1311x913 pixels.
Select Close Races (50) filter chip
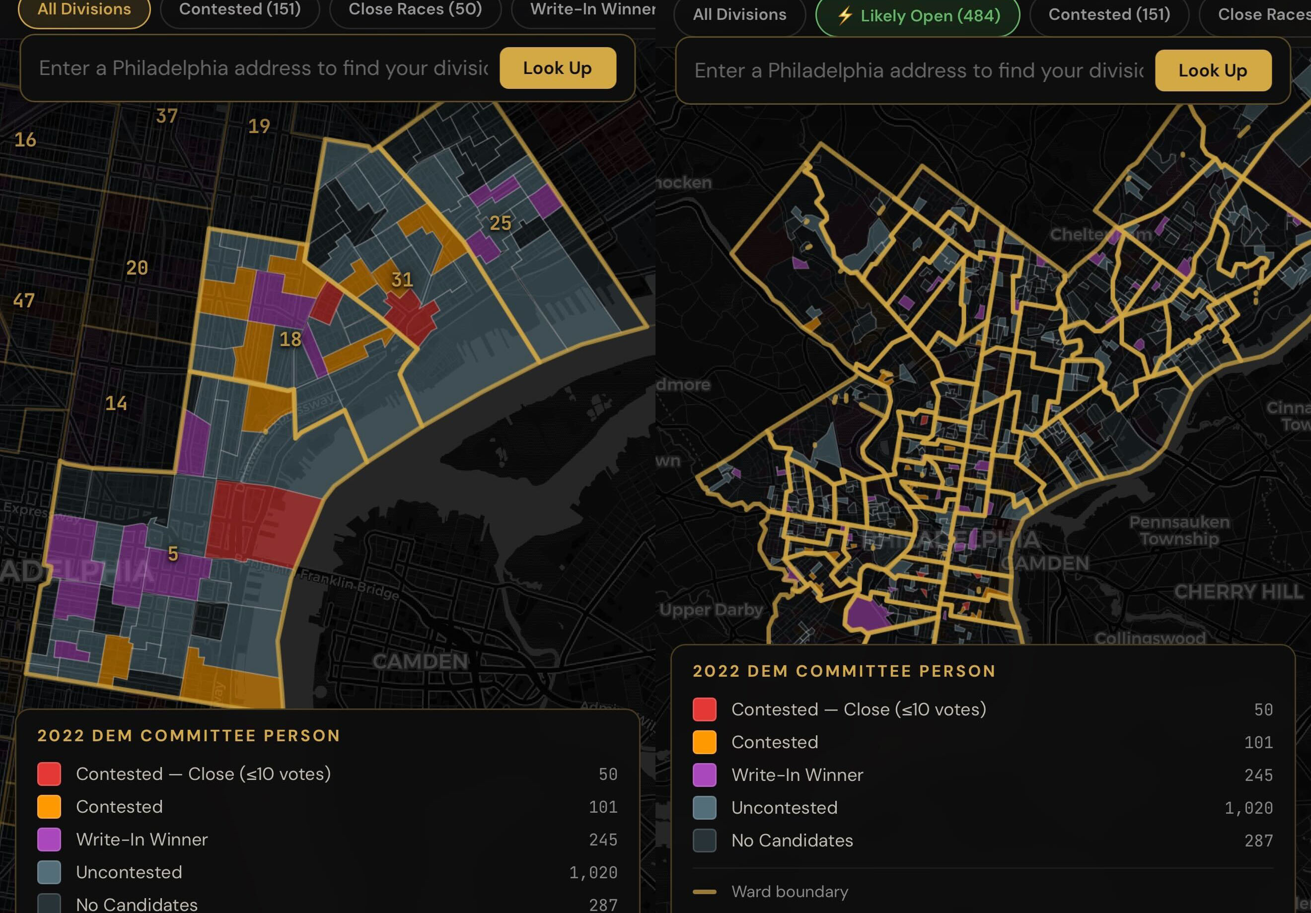(415, 10)
